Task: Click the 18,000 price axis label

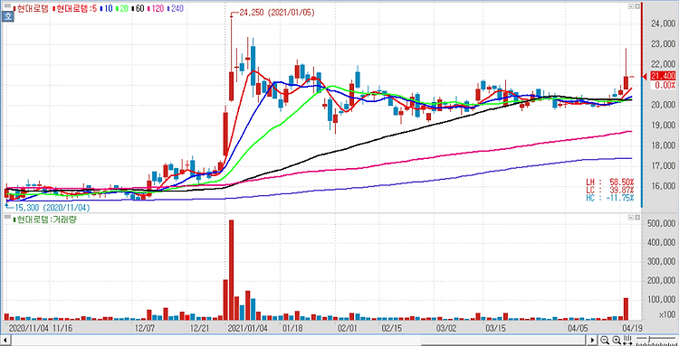Action: (663, 145)
